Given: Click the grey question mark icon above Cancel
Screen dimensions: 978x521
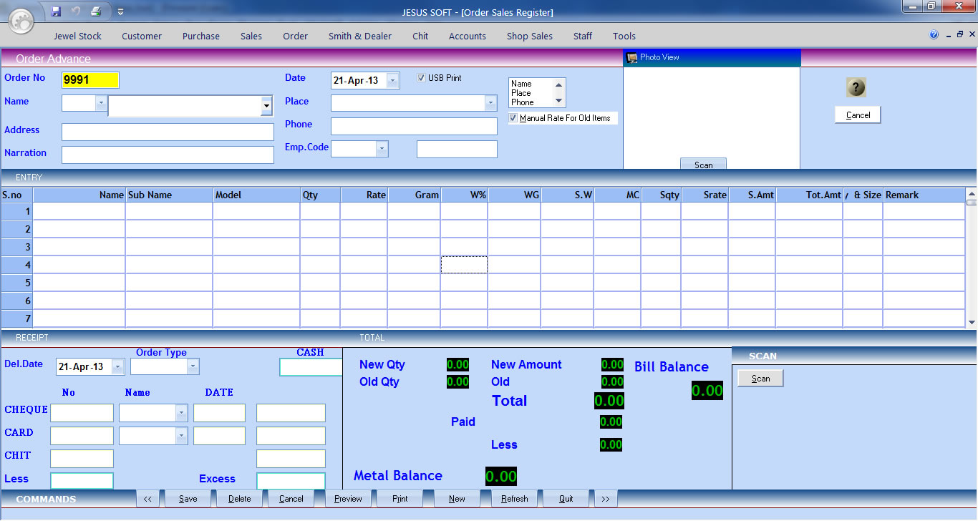Looking at the screenshot, I should click(856, 87).
